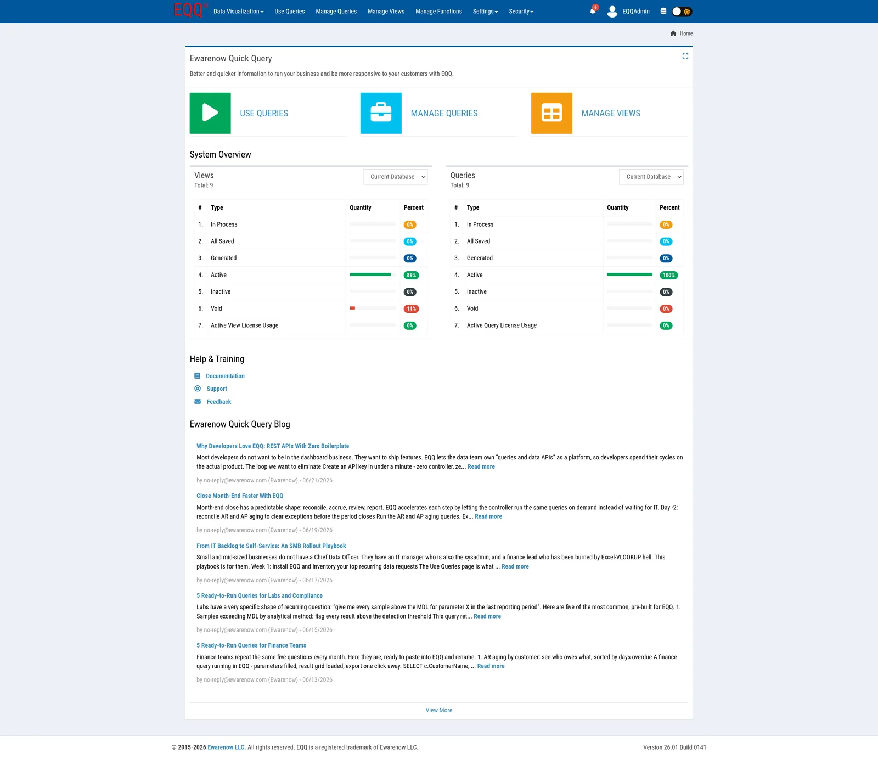878x759 pixels.
Task: Open blog post 'Why Developers Love EQQ'
Action: point(273,446)
